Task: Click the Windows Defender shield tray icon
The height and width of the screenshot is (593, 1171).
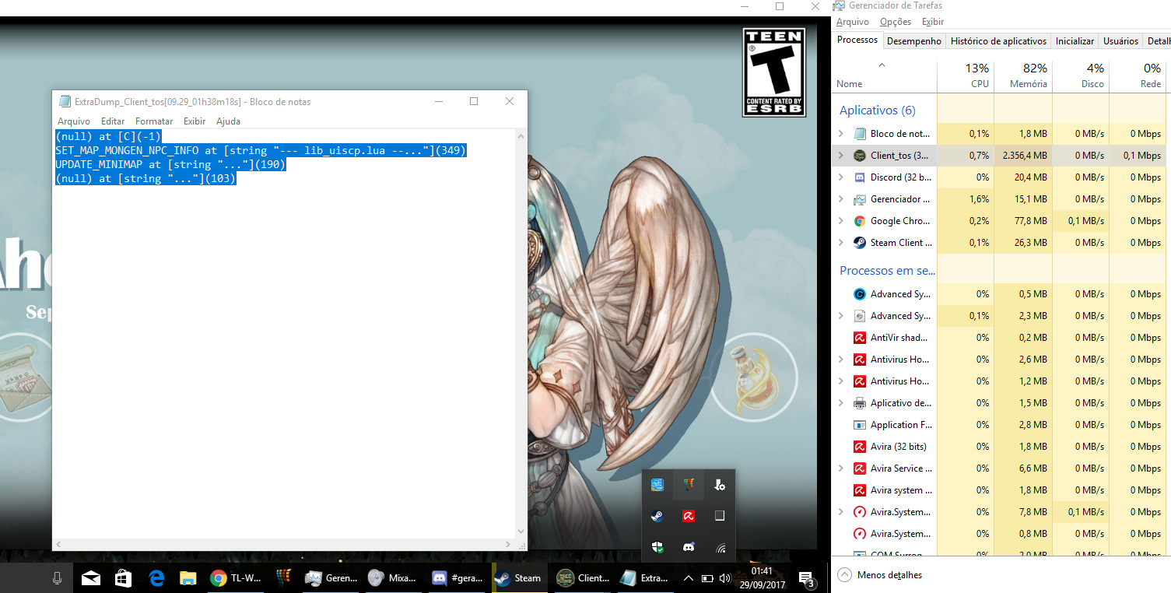Action: pos(657,547)
